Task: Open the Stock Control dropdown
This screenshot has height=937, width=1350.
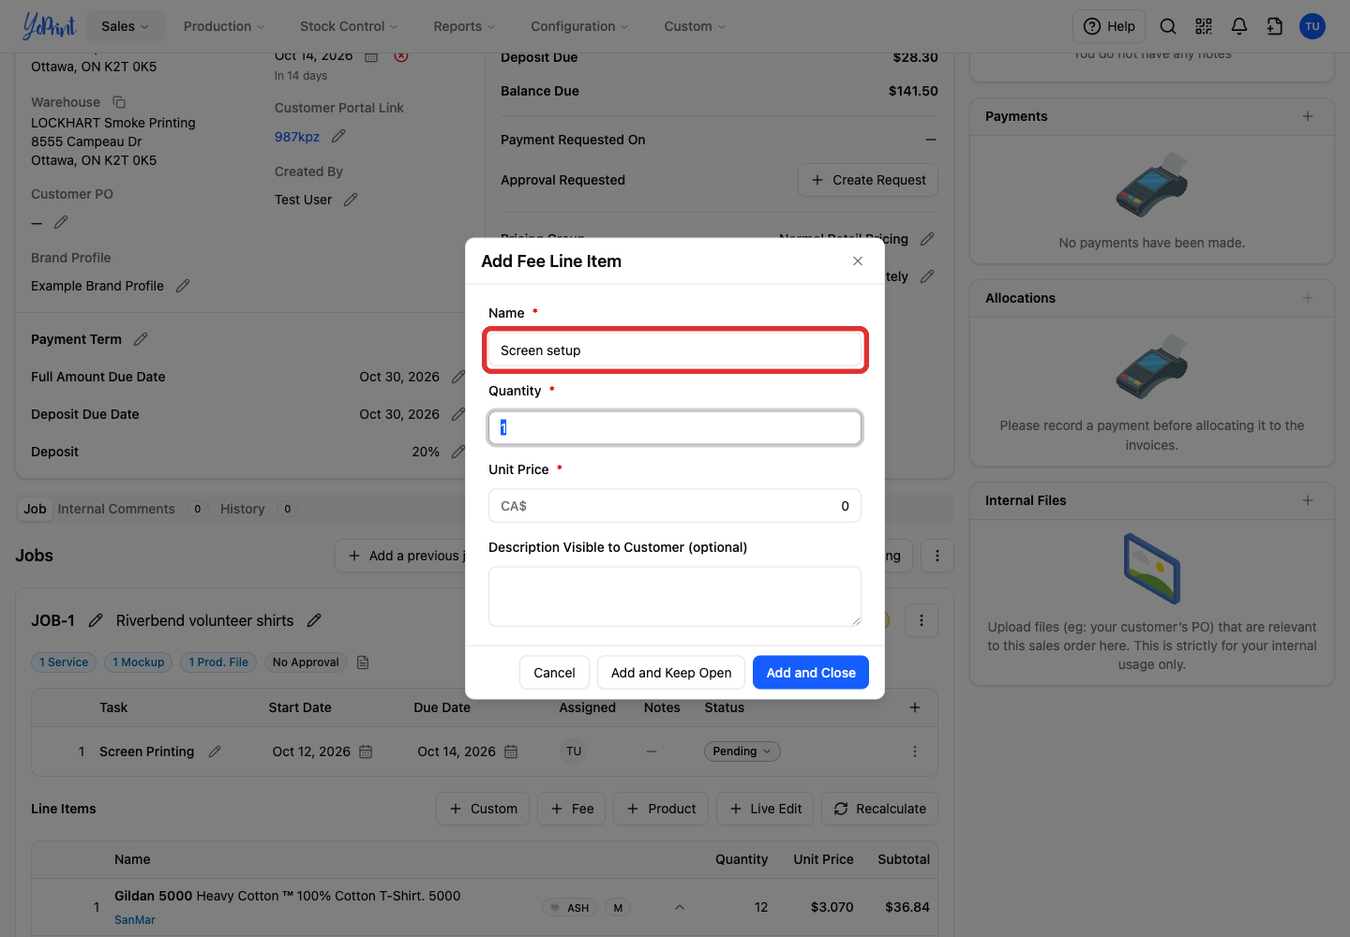Action: tap(349, 26)
